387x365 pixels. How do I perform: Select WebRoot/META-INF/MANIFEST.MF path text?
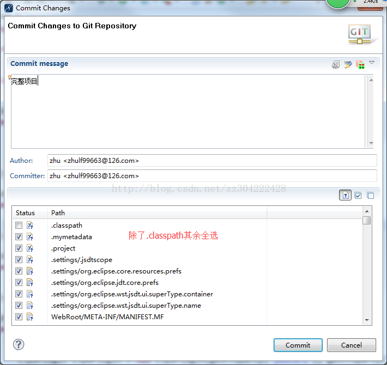point(107,317)
